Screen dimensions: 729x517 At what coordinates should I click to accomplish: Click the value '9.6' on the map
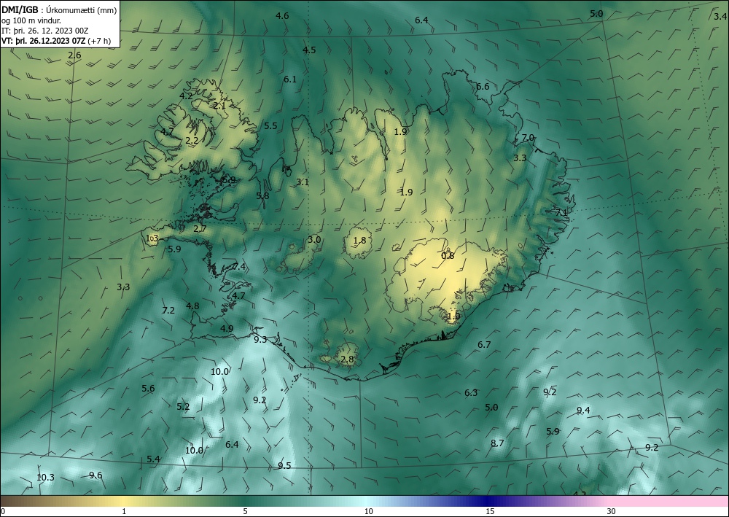(x=95, y=475)
